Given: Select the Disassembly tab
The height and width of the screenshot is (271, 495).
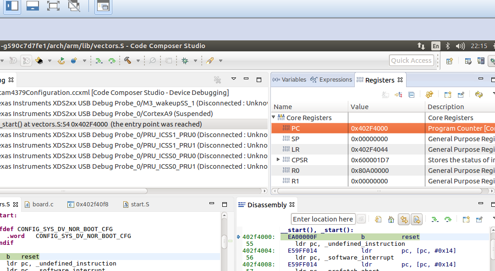Looking at the screenshot, I should pos(267,205).
